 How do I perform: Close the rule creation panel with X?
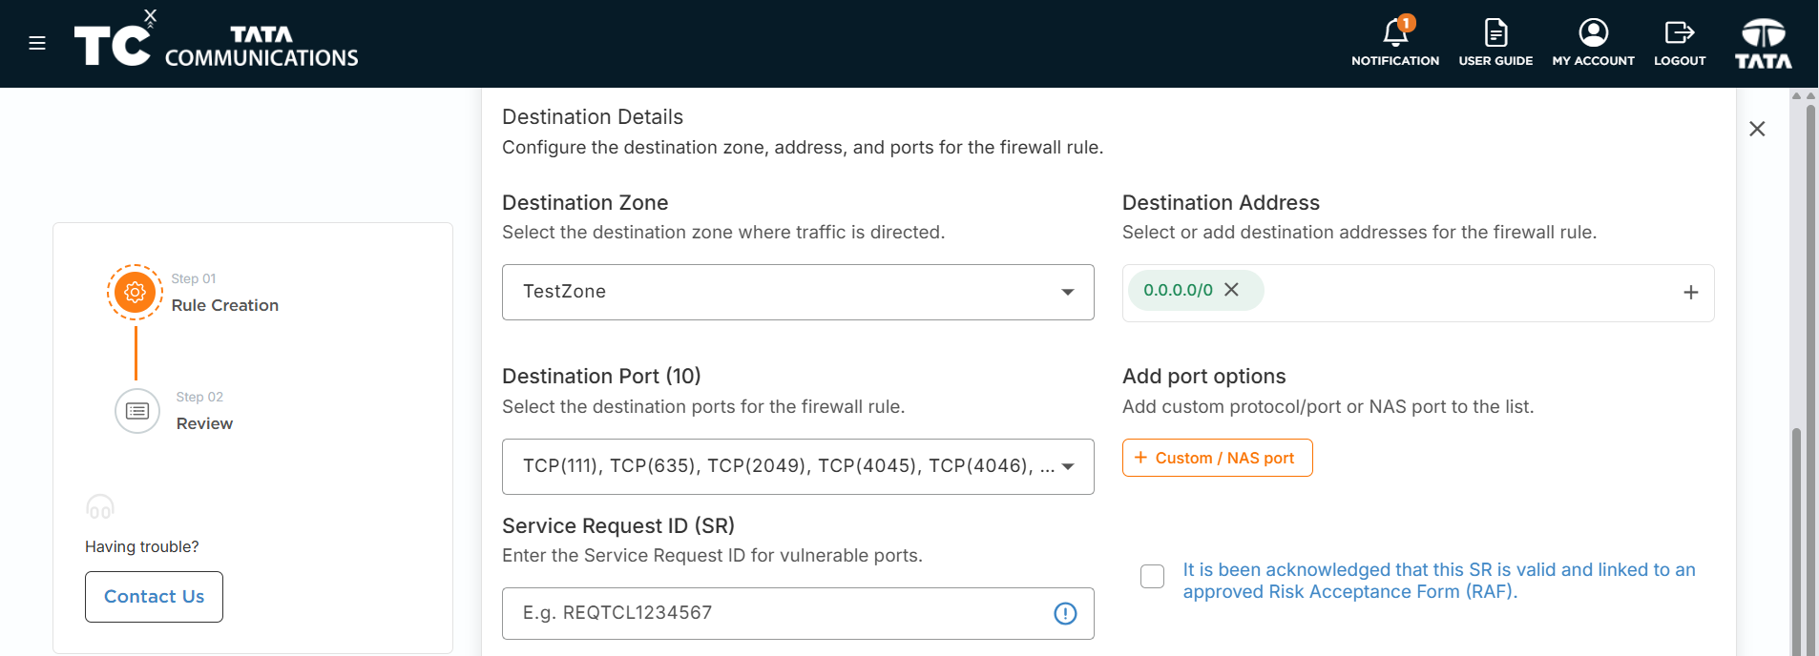coord(1757,129)
